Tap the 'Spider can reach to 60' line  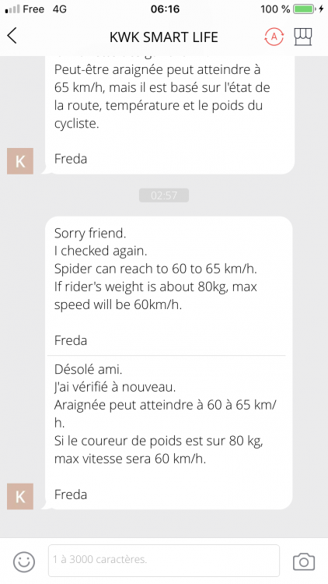(x=155, y=269)
